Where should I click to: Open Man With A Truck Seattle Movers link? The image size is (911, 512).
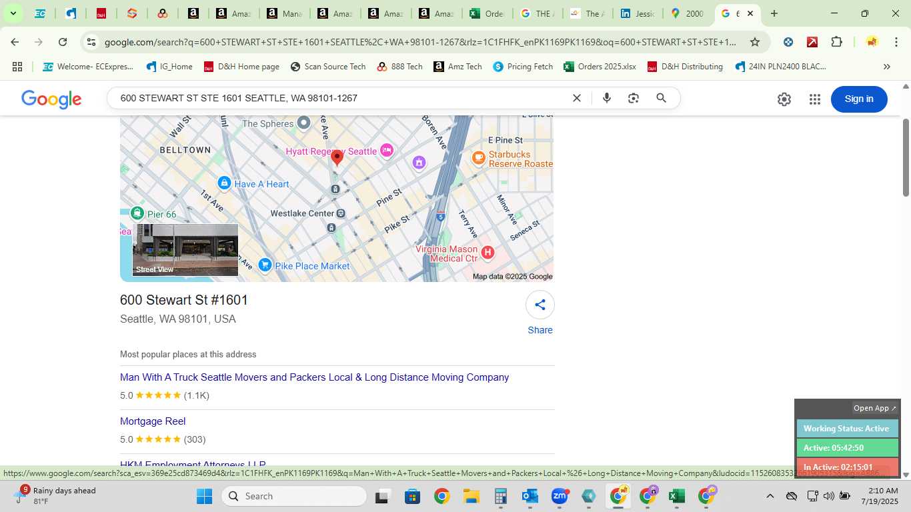pyautogui.click(x=314, y=377)
